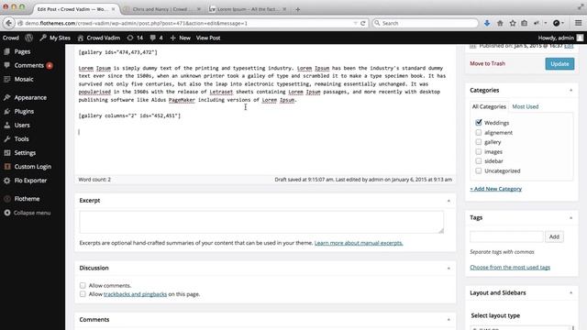The height and width of the screenshot is (330, 587).
Task: Open the trackbacks and pingbacks link
Action: [x=135, y=294]
